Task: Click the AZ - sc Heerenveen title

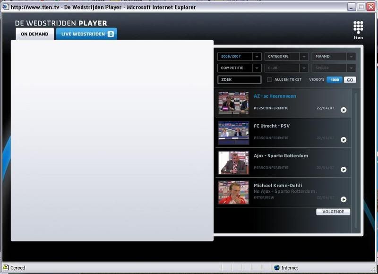Action: tap(275, 96)
